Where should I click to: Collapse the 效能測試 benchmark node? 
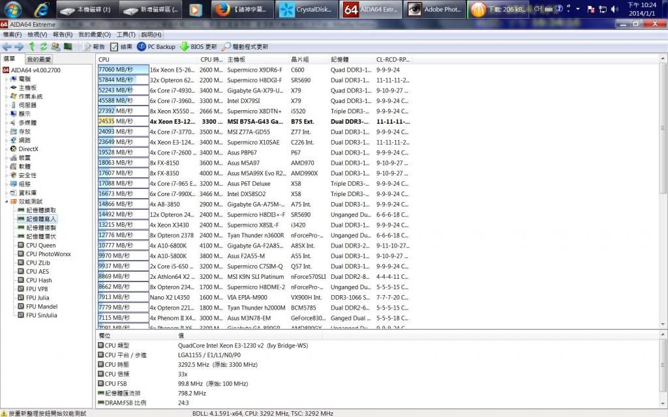click(7, 202)
